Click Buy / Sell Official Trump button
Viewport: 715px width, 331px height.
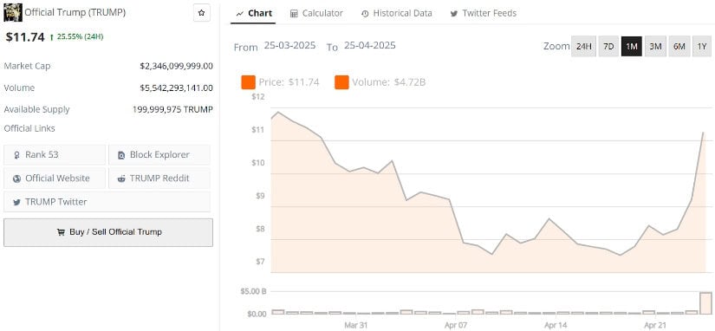pyautogui.click(x=108, y=232)
